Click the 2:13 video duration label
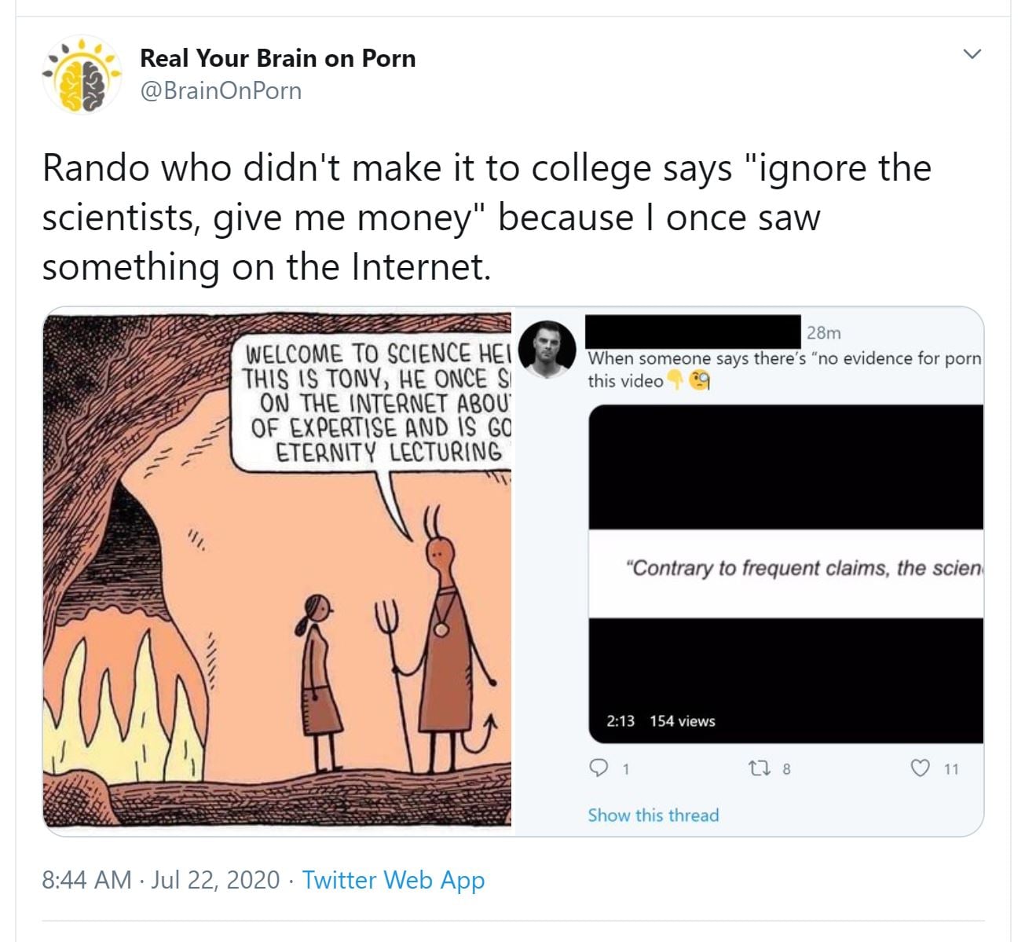Viewport: 1025px width, 942px height. tap(620, 721)
